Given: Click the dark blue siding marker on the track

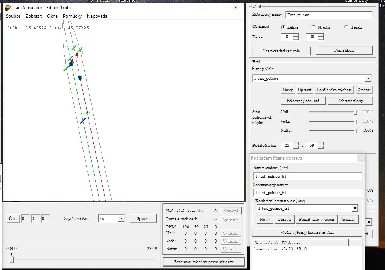Looking at the screenshot, I should tap(83, 121).
